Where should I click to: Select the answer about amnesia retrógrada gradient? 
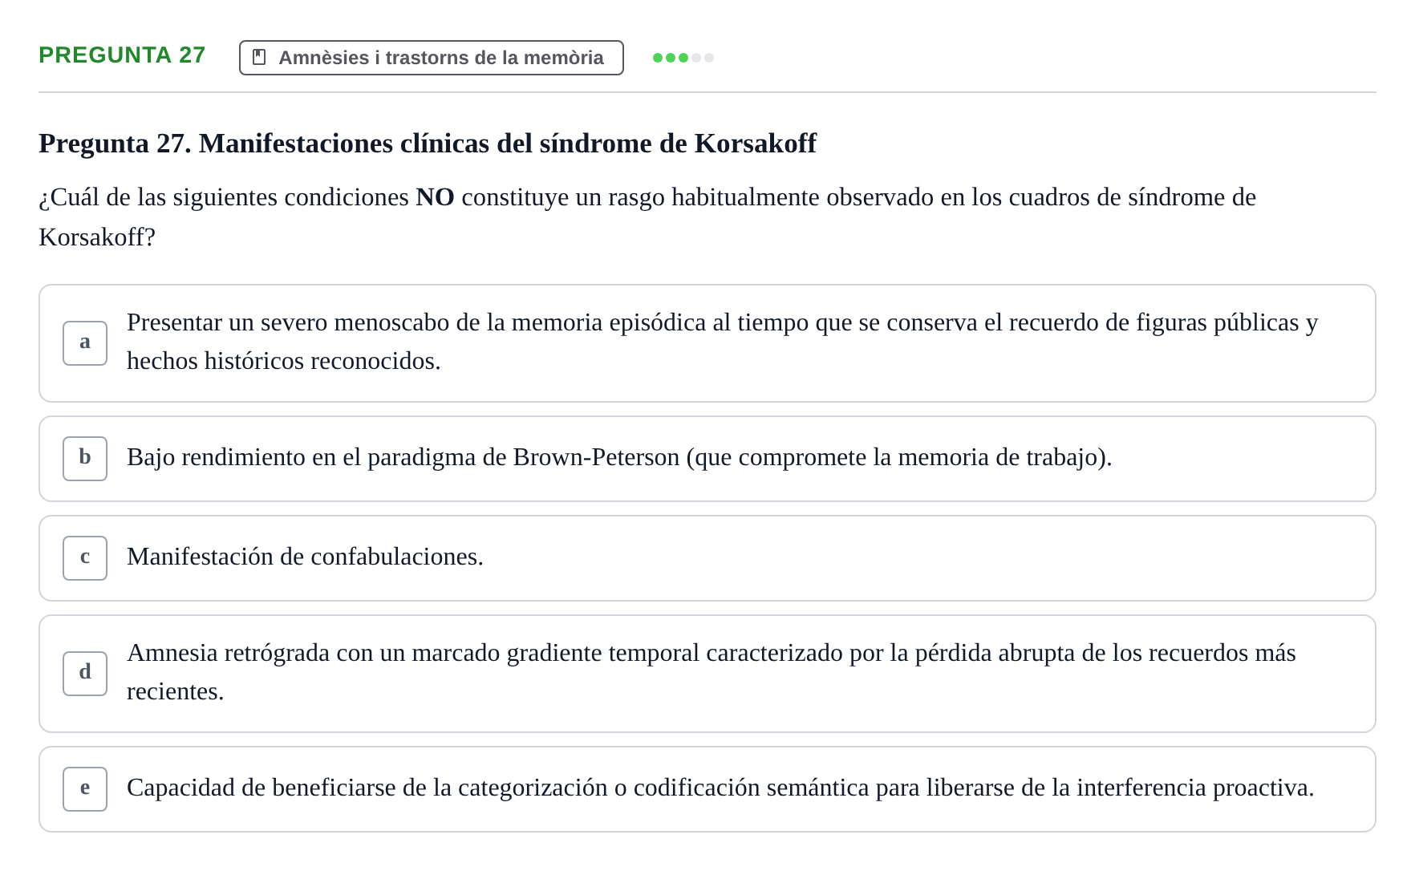707,674
